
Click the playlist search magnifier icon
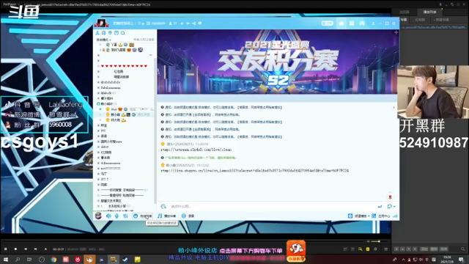[462, 249]
